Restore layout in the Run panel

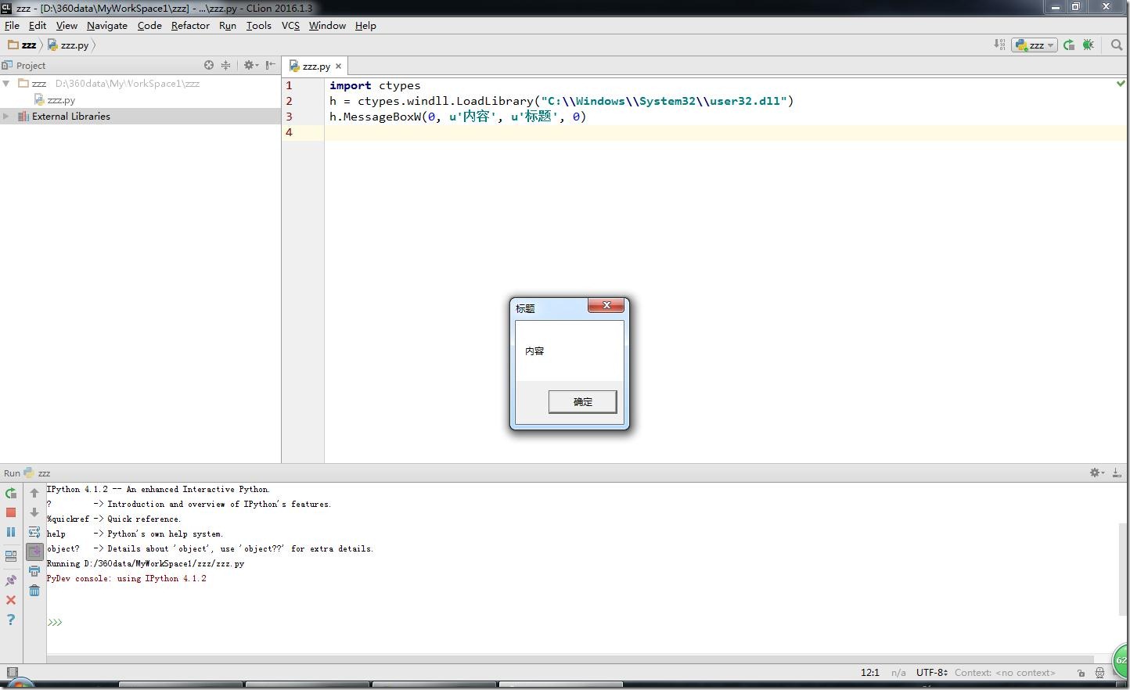[11, 557]
